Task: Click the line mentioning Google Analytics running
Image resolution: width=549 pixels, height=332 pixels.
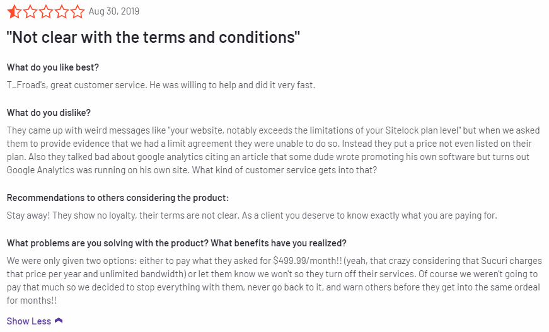Action: pyautogui.click(x=192, y=170)
